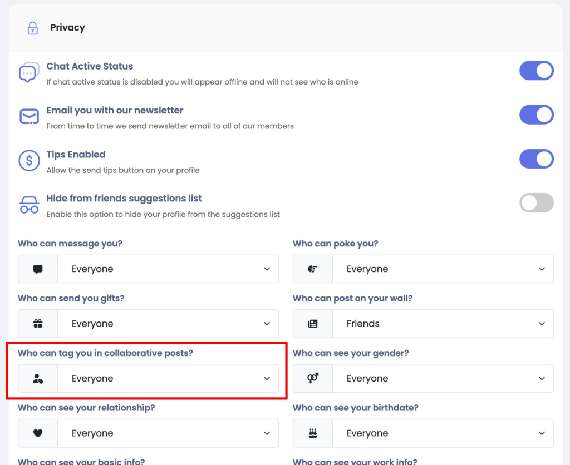Click the Privacy lock icon
The width and height of the screenshot is (570, 465).
(33, 28)
